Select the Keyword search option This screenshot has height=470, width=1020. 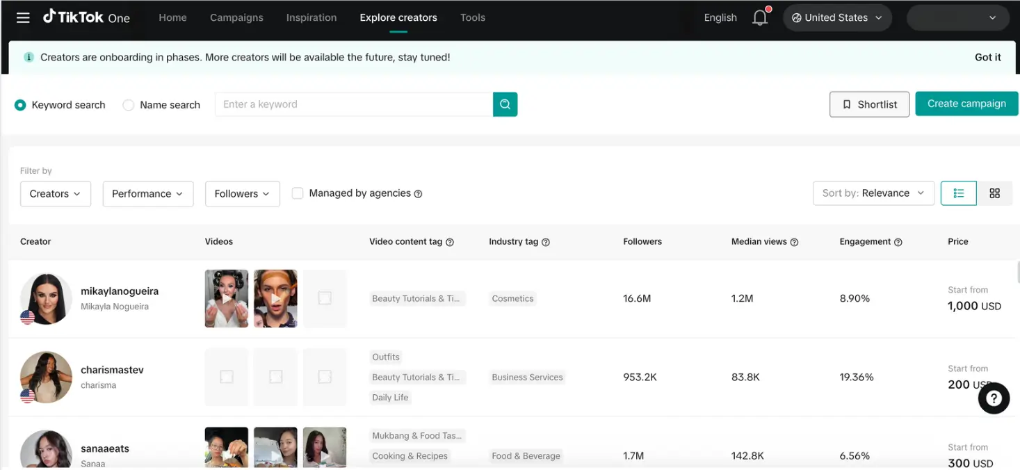pyautogui.click(x=20, y=105)
